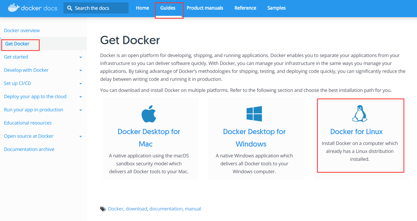The width and height of the screenshot is (417, 221).
Task: Click the sentence 'You can download and install Docker'
Action: click(246, 90)
